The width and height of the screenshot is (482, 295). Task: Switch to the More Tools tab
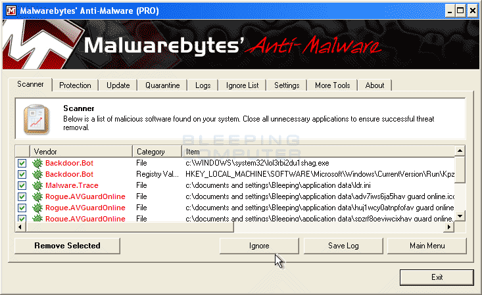332,85
